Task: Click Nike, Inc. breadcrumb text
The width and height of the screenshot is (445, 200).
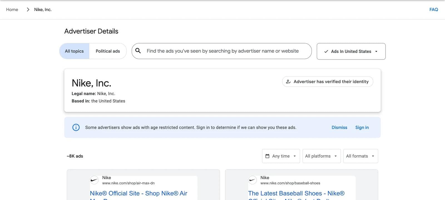Action: pos(43,9)
